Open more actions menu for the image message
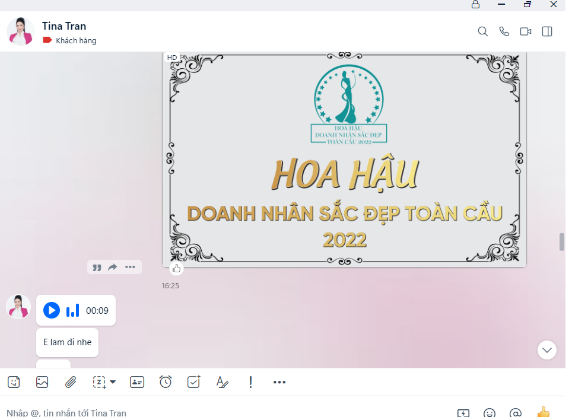Viewport: 572px width, 417px height. (x=130, y=268)
